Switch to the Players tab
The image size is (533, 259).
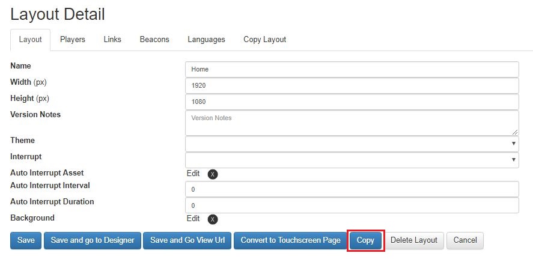(x=72, y=40)
